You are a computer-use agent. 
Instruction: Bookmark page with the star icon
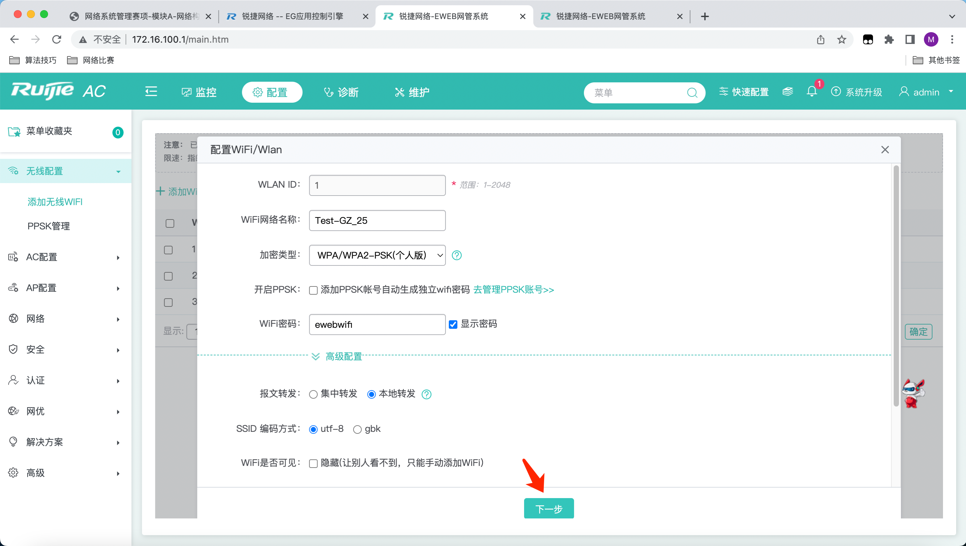point(841,39)
